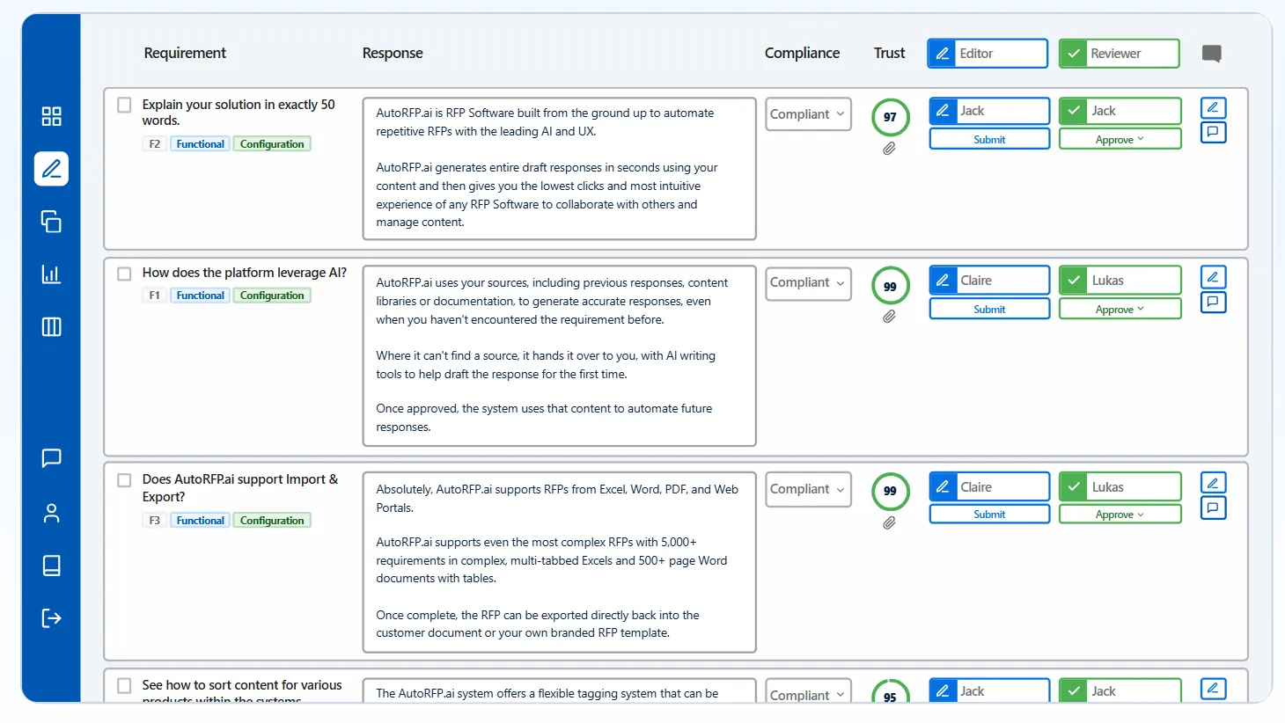The width and height of the screenshot is (1285, 723).
Task: Click comment icon for 'How does the platform leverage AI' row
Action: [1213, 302]
